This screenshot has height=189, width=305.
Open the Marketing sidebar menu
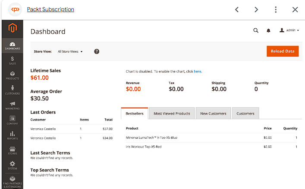click(13, 105)
